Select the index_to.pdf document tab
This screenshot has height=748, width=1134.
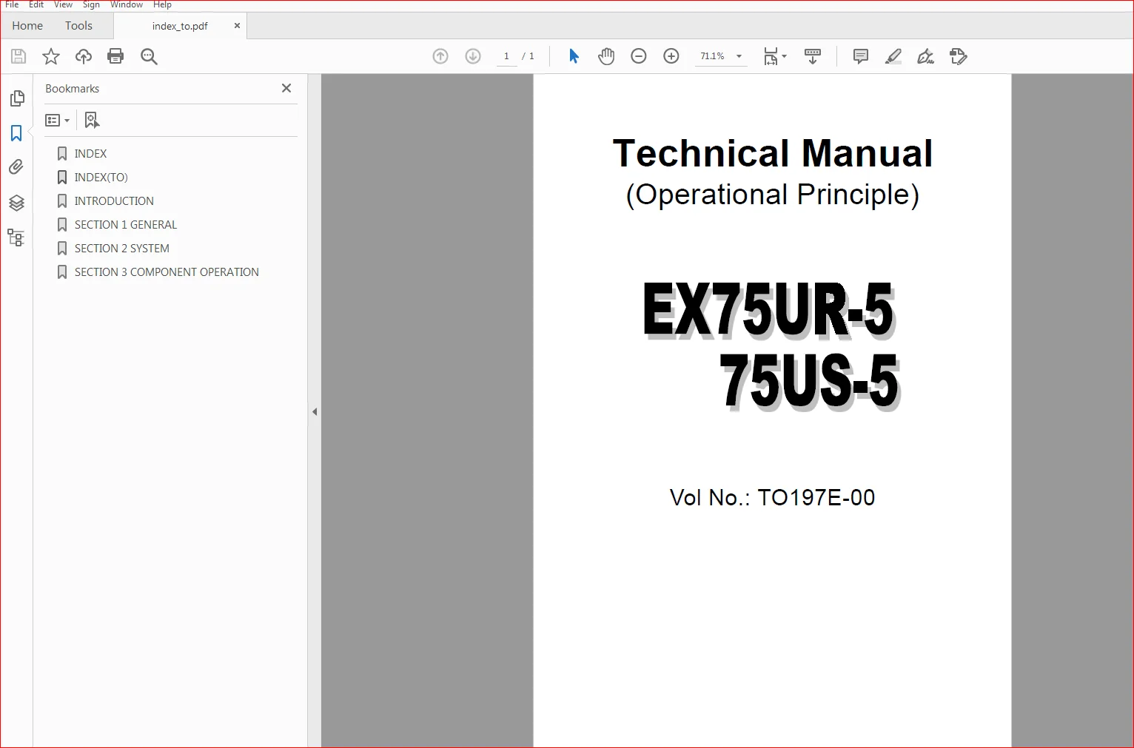[180, 26]
